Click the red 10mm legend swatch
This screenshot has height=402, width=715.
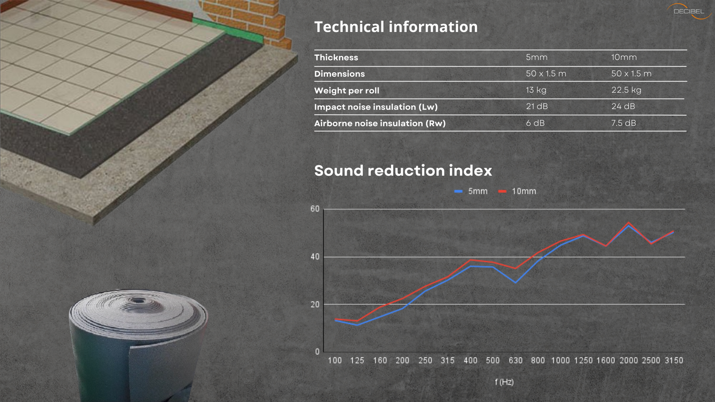pos(502,191)
